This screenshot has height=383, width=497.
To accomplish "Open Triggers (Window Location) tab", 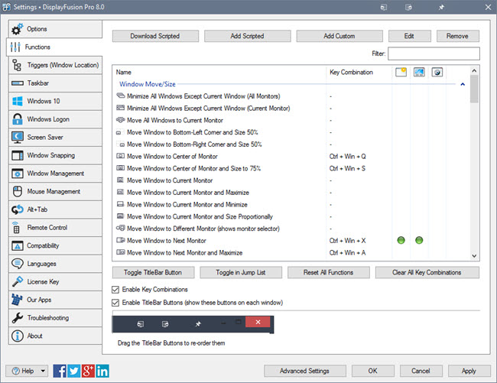I will tap(55, 65).
